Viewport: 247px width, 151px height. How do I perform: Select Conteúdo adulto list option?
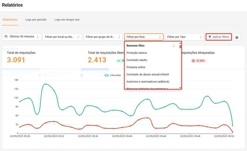(137, 60)
